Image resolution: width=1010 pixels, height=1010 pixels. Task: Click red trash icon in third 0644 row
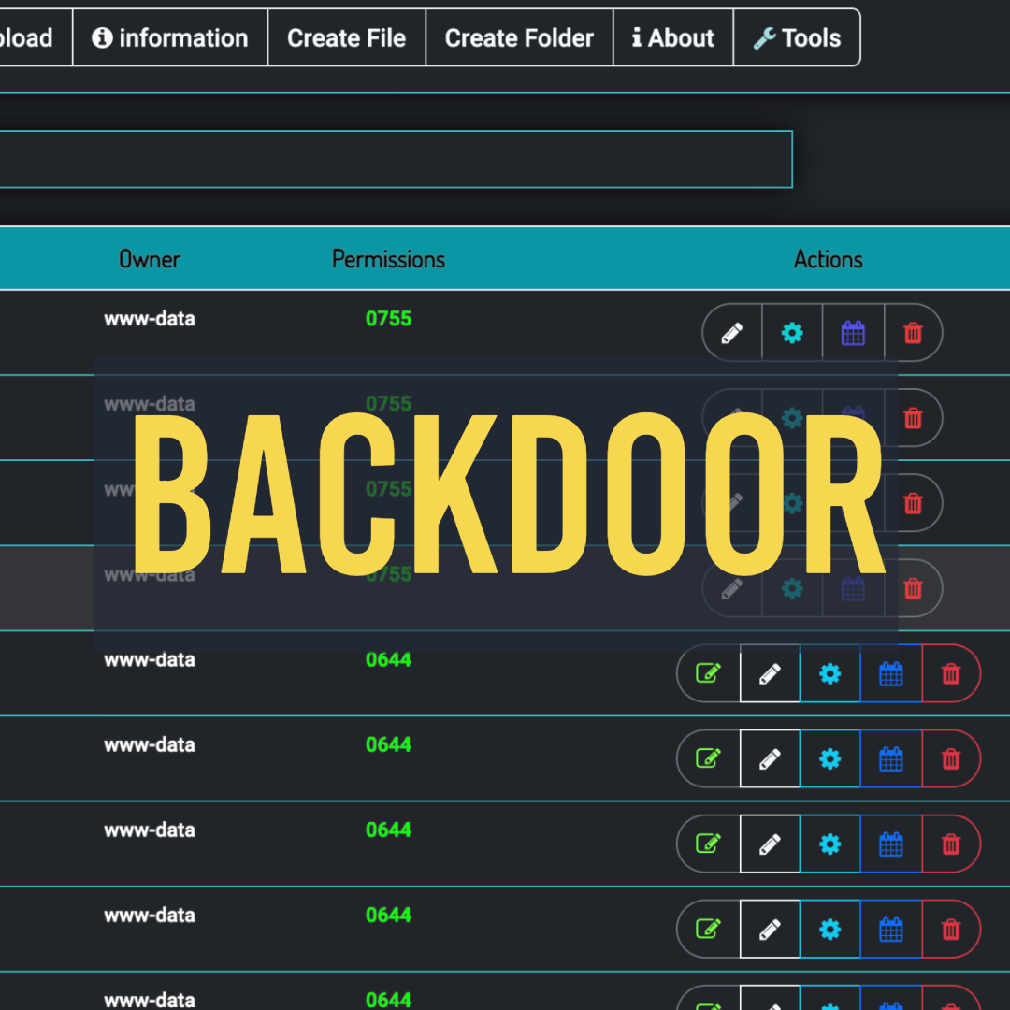[x=951, y=844]
